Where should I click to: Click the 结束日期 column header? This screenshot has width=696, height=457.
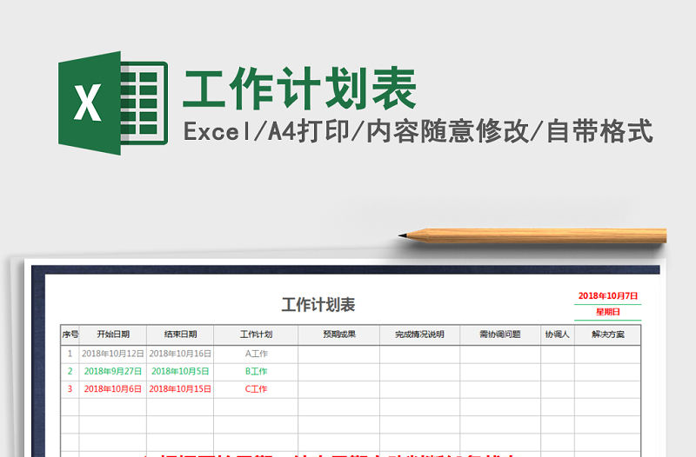pos(181,334)
